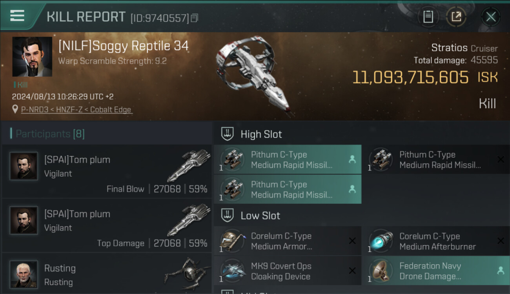Image resolution: width=510 pixels, height=294 pixels.
Task: Open Tom plum's Top Damage entry
Action: 106,226
